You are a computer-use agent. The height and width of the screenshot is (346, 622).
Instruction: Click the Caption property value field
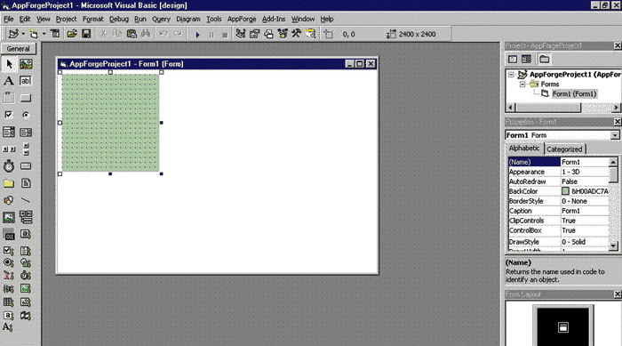tap(585, 211)
